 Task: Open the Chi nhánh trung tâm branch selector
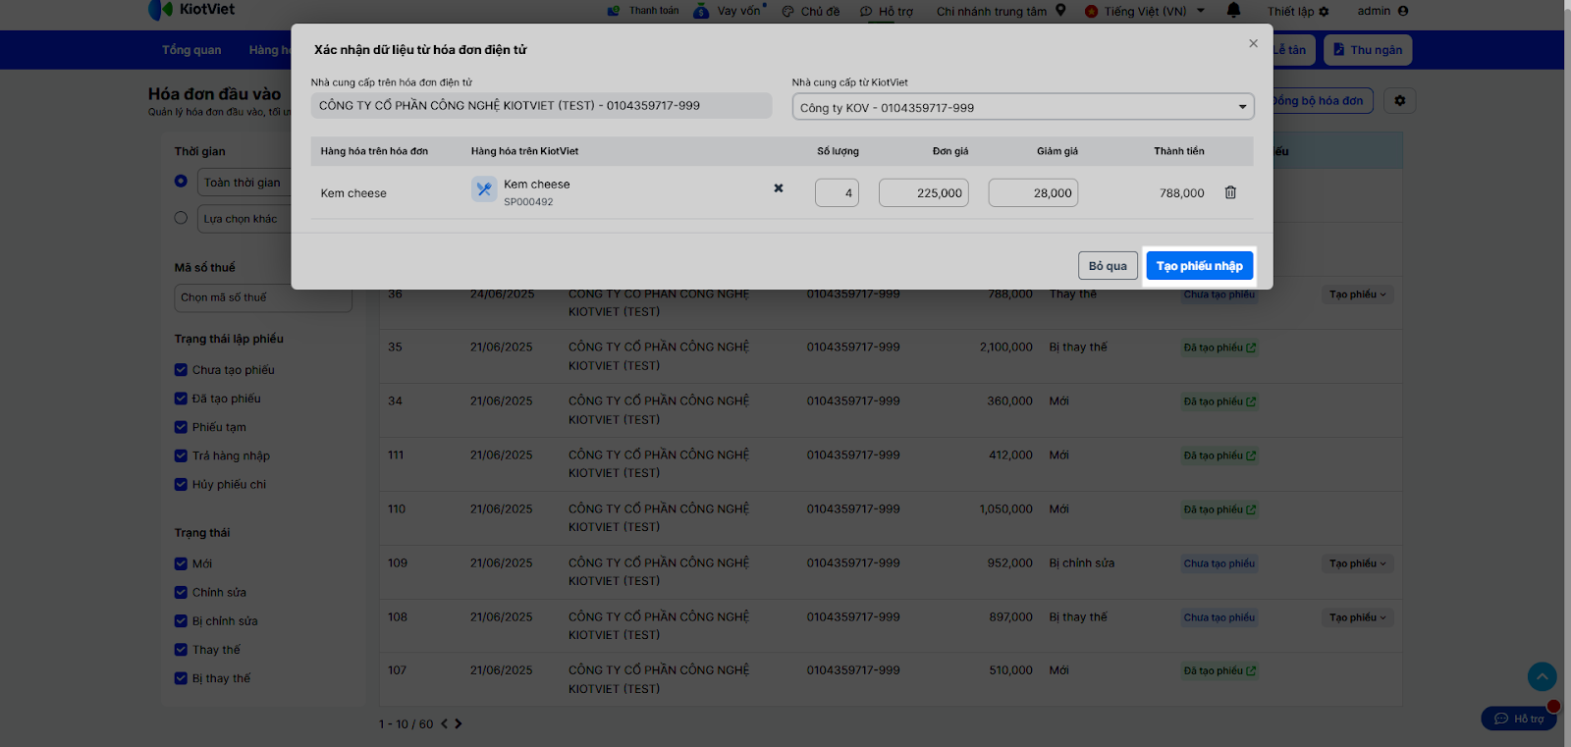coord(1001,12)
